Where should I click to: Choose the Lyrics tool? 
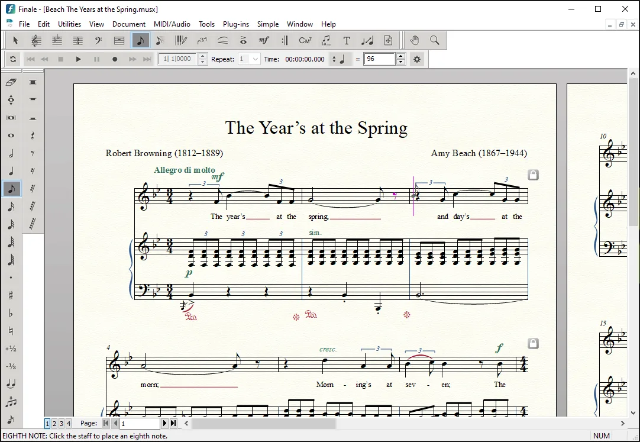point(326,40)
